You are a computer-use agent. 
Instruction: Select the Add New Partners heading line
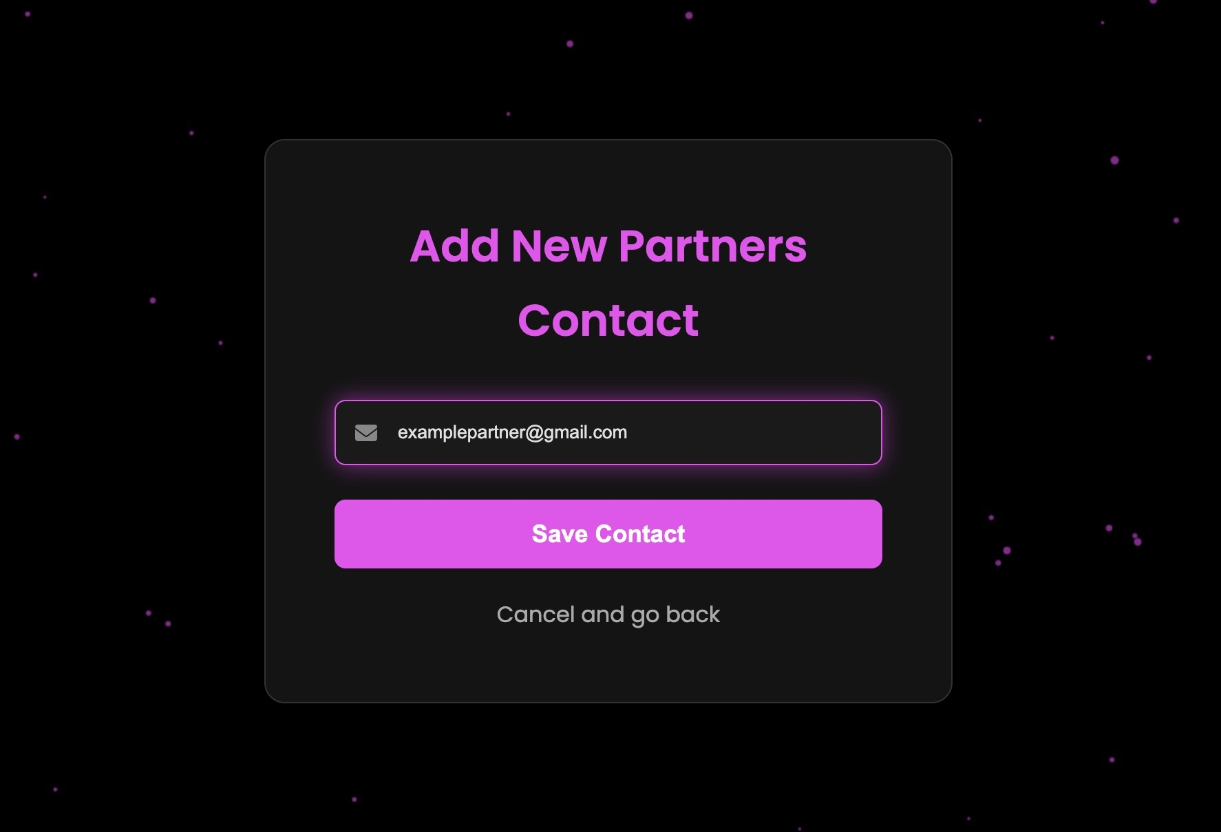click(608, 246)
